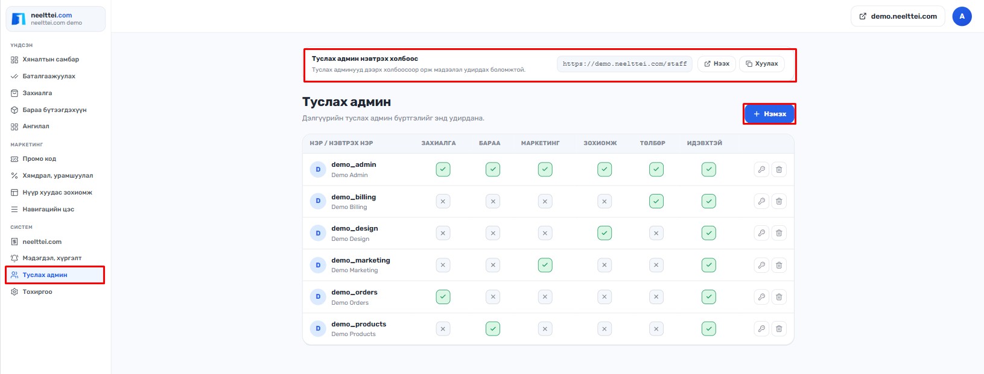This screenshot has width=984, height=374.
Task: Toggle Бараа permission for demo_billing
Action: tap(493, 201)
